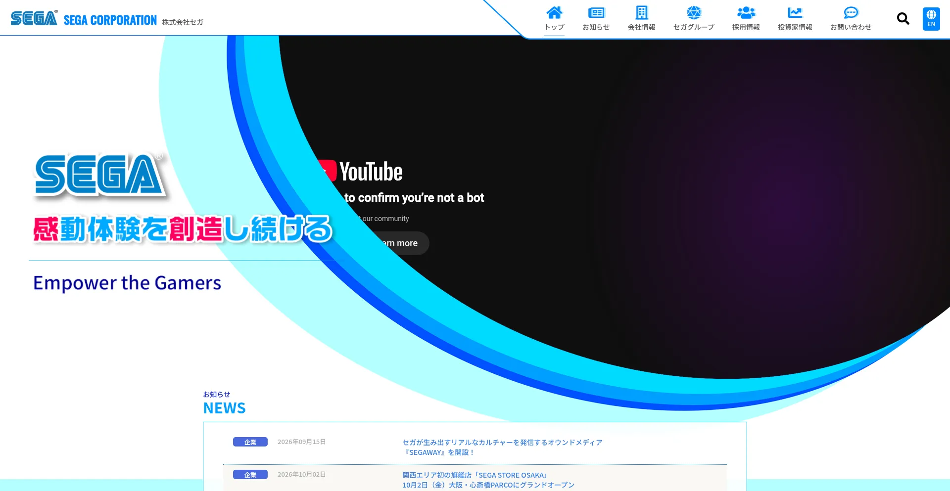Screen dimensions: 950x491
Task: Click the newspaper icon above お知らせ
Action: pyautogui.click(x=596, y=12)
